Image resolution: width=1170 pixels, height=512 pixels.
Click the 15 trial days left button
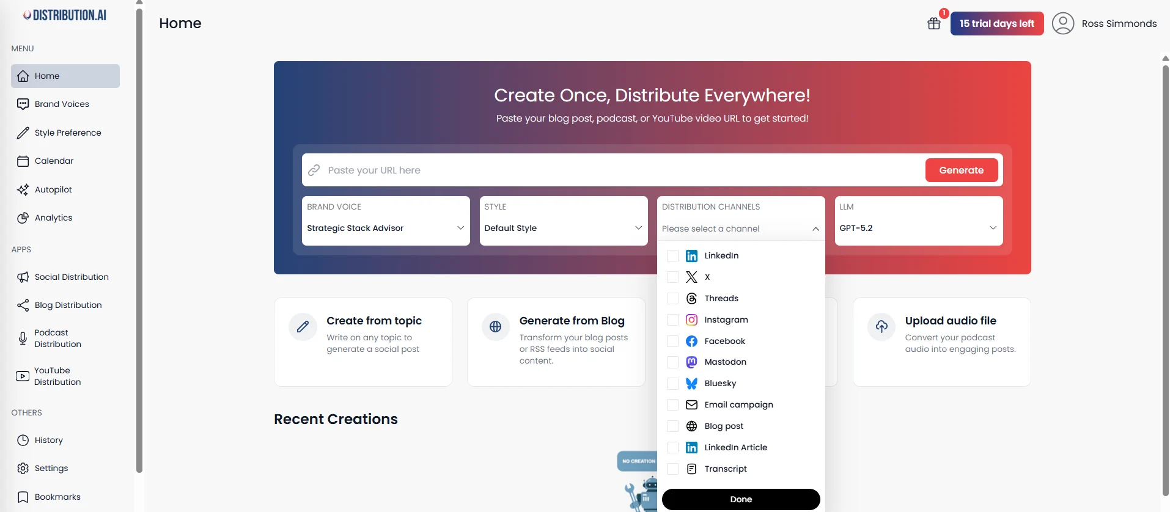coord(997,24)
